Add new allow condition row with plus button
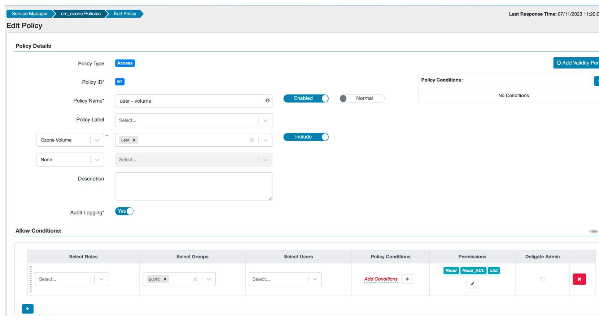Viewport: 599px width, 320px height. click(28, 309)
